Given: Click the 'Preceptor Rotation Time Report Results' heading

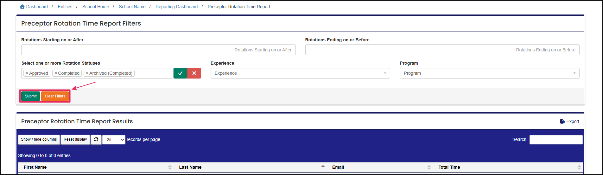Looking at the screenshot, I should [77, 121].
